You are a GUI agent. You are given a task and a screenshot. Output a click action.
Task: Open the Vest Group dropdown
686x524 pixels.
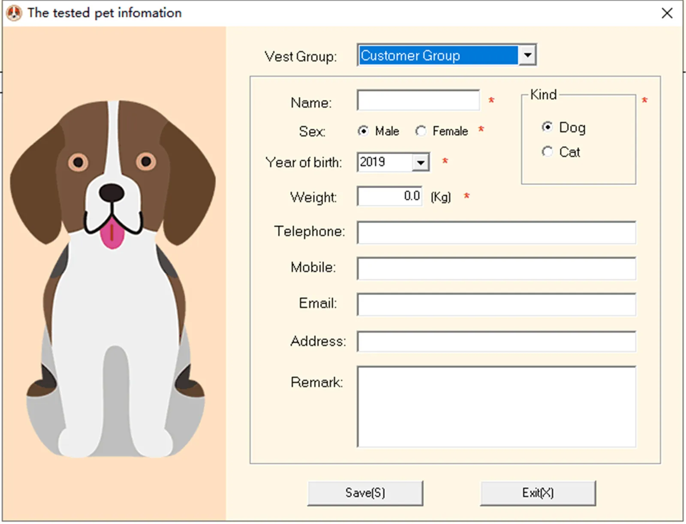pos(527,55)
